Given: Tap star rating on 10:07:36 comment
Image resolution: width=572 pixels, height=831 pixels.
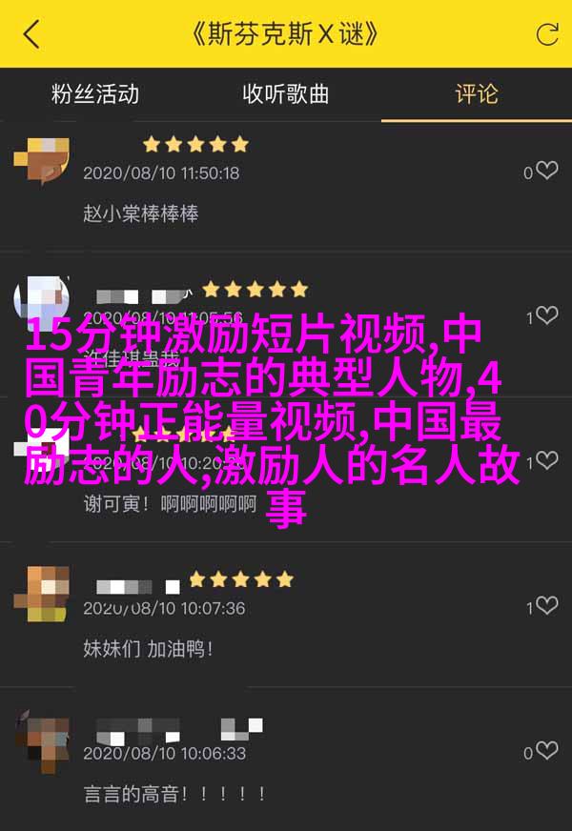Looking at the screenshot, I should pyautogui.click(x=240, y=579).
